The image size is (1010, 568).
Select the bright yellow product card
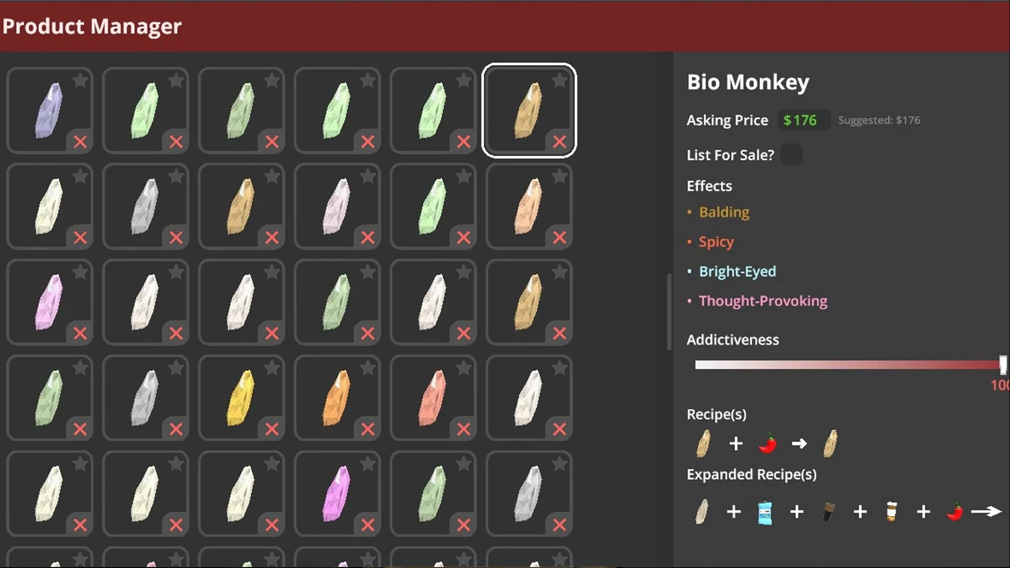242,398
